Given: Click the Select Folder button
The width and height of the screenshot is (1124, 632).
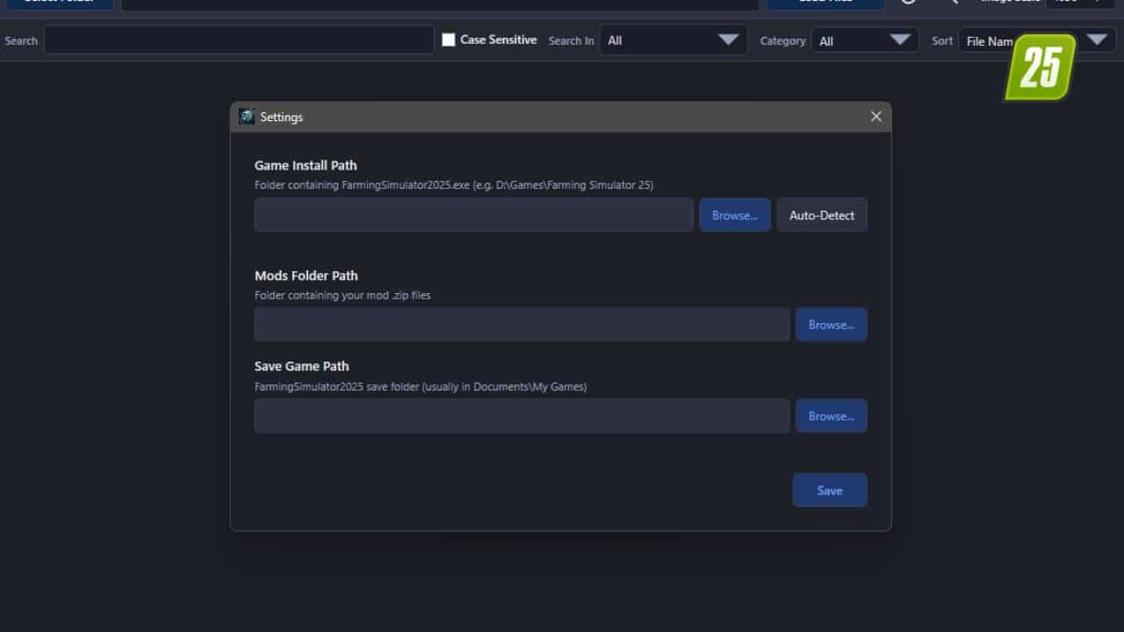Looking at the screenshot, I should coord(59,2).
